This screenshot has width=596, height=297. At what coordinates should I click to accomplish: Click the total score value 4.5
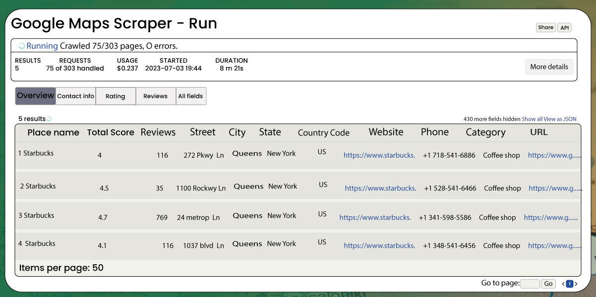[x=104, y=188]
